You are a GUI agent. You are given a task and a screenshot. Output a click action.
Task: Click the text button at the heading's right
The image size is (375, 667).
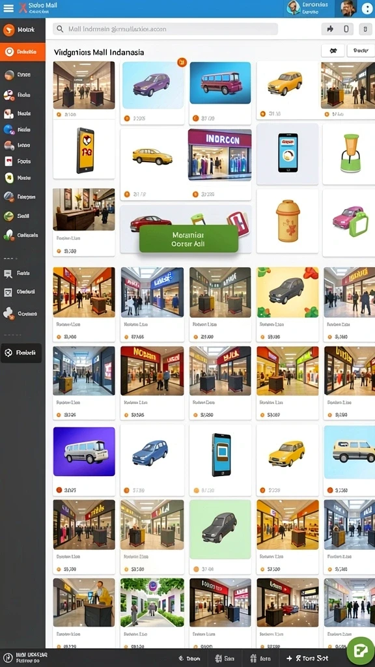click(x=361, y=51)
